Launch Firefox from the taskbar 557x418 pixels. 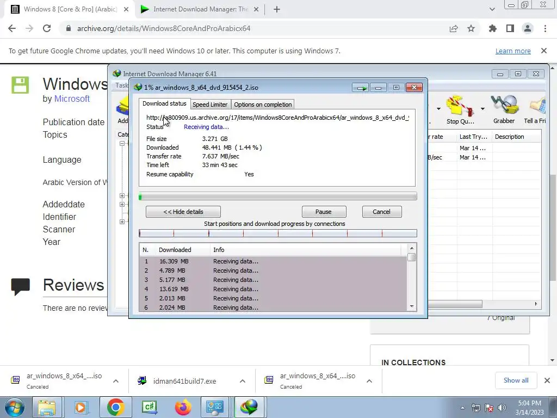coord(183,407)
